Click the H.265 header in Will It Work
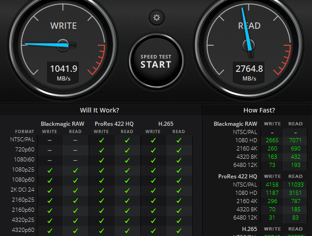This screenshot has height=236, width=312. coord(166,124)
